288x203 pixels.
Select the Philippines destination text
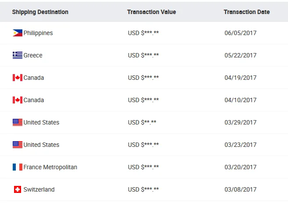point(38,33)
